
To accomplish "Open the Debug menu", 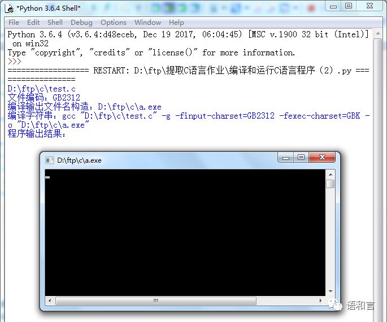I will pyautogui.click(x=81, y=23).
